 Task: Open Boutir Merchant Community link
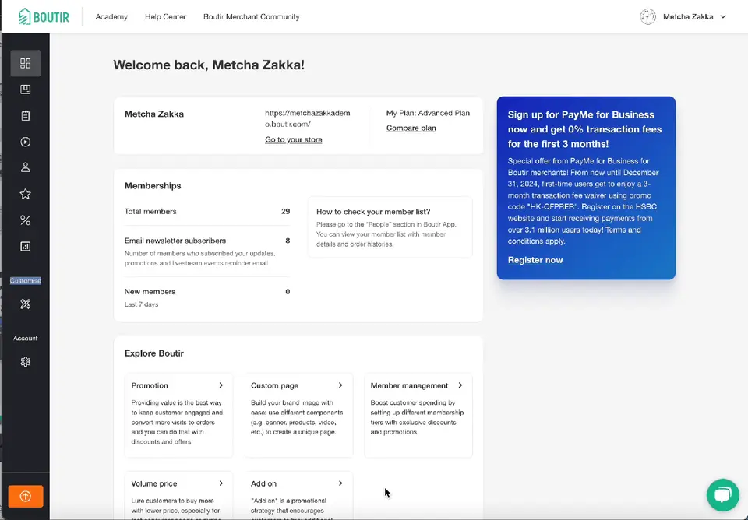click(252, 16)
